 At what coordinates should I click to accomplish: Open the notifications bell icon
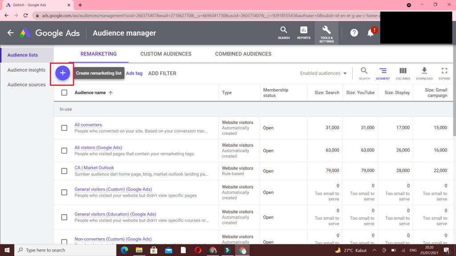370,33
